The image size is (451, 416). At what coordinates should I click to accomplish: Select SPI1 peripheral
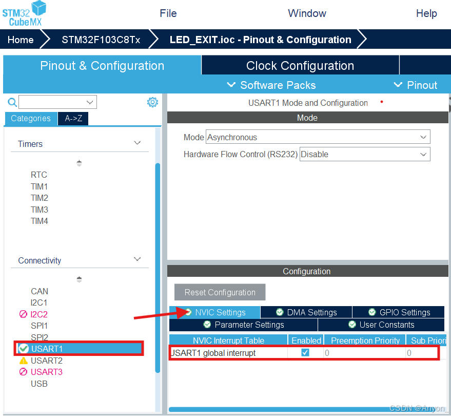tap(39, 326)
